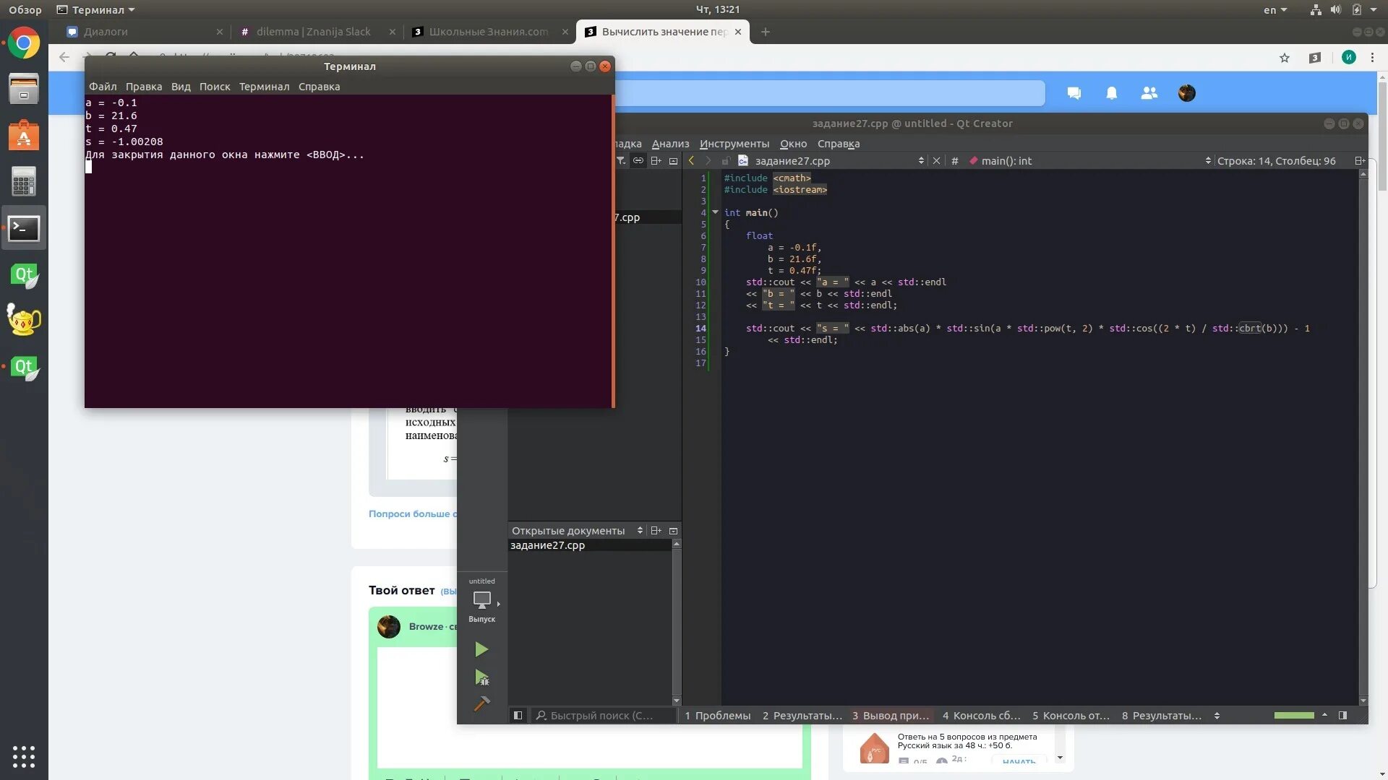The image size is (1388, 780).
Task: Bookmark this page with star icon
Action: [1285, 58]
